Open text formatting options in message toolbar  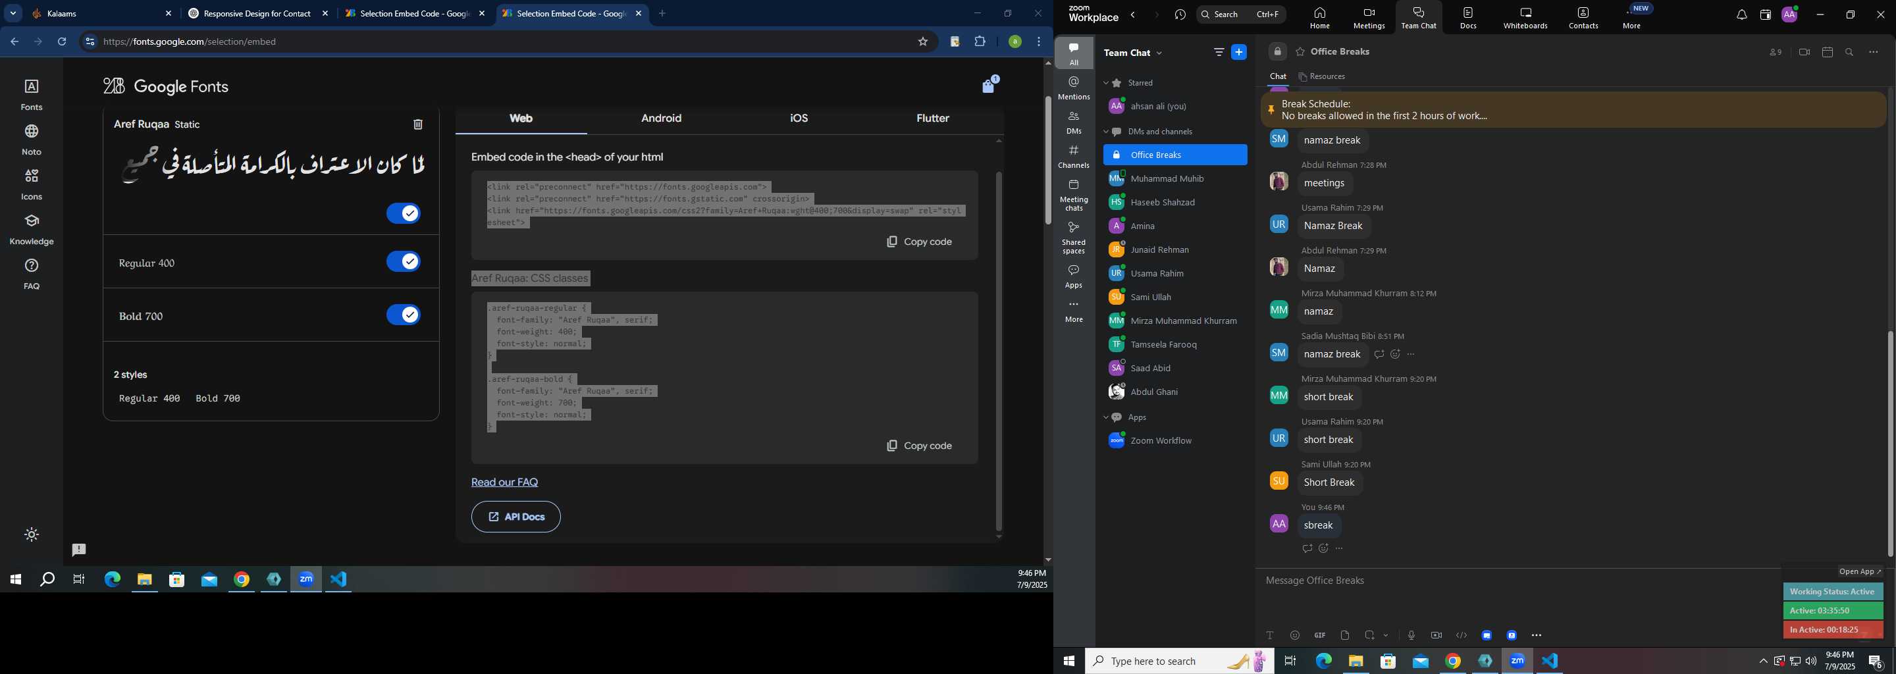click(1271, 635)
